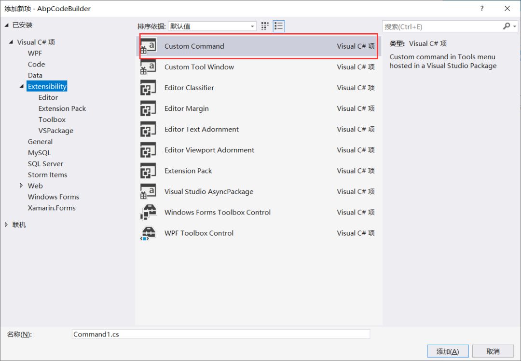The width and height of the screenshot is (521, 361).
Task: Select the WPF category
Action: click(x=35, y=53)
